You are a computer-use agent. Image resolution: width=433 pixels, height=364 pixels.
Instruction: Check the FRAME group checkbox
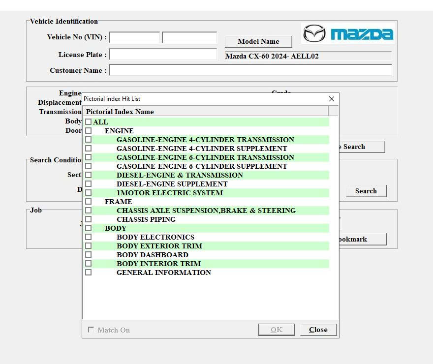point(89,202)
